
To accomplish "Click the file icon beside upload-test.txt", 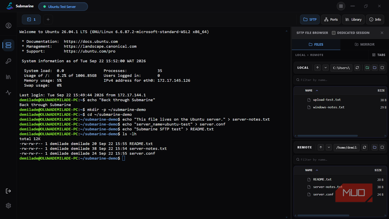I will [x=309, y=100].
